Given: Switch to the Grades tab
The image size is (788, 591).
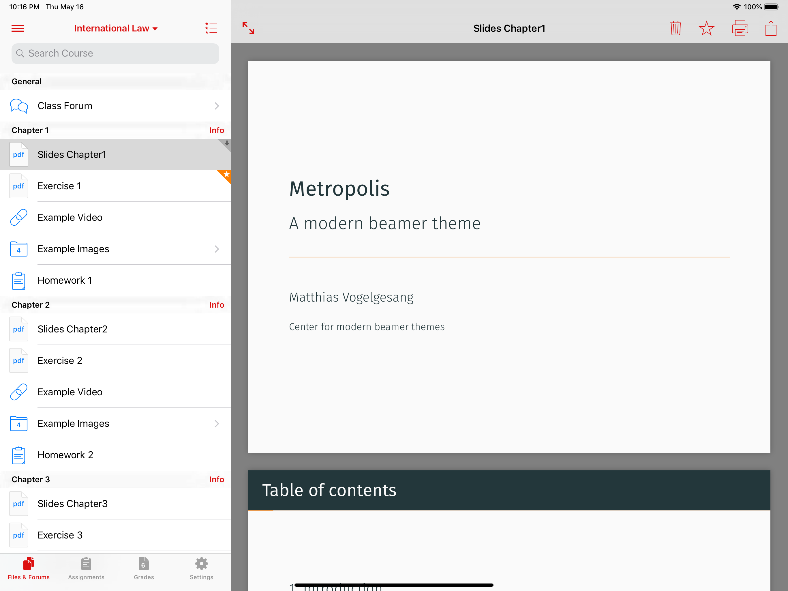Looking at the screenshot, I should point(144,568).
